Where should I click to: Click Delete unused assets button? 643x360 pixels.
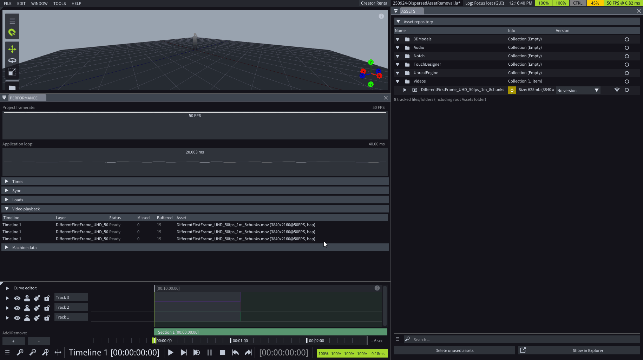454,351
